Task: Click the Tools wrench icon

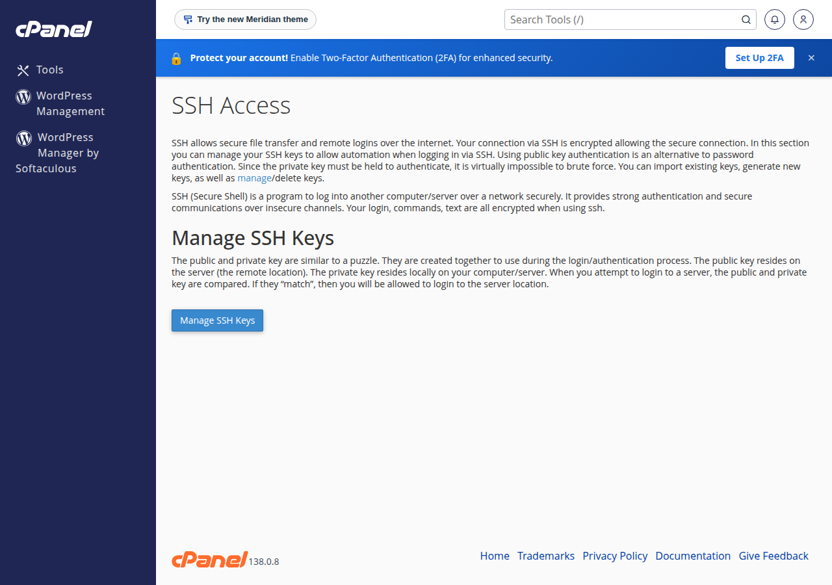Action: point(23,70)
